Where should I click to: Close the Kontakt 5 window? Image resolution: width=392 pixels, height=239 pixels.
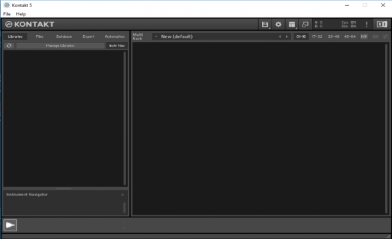[x=383, y=5]
